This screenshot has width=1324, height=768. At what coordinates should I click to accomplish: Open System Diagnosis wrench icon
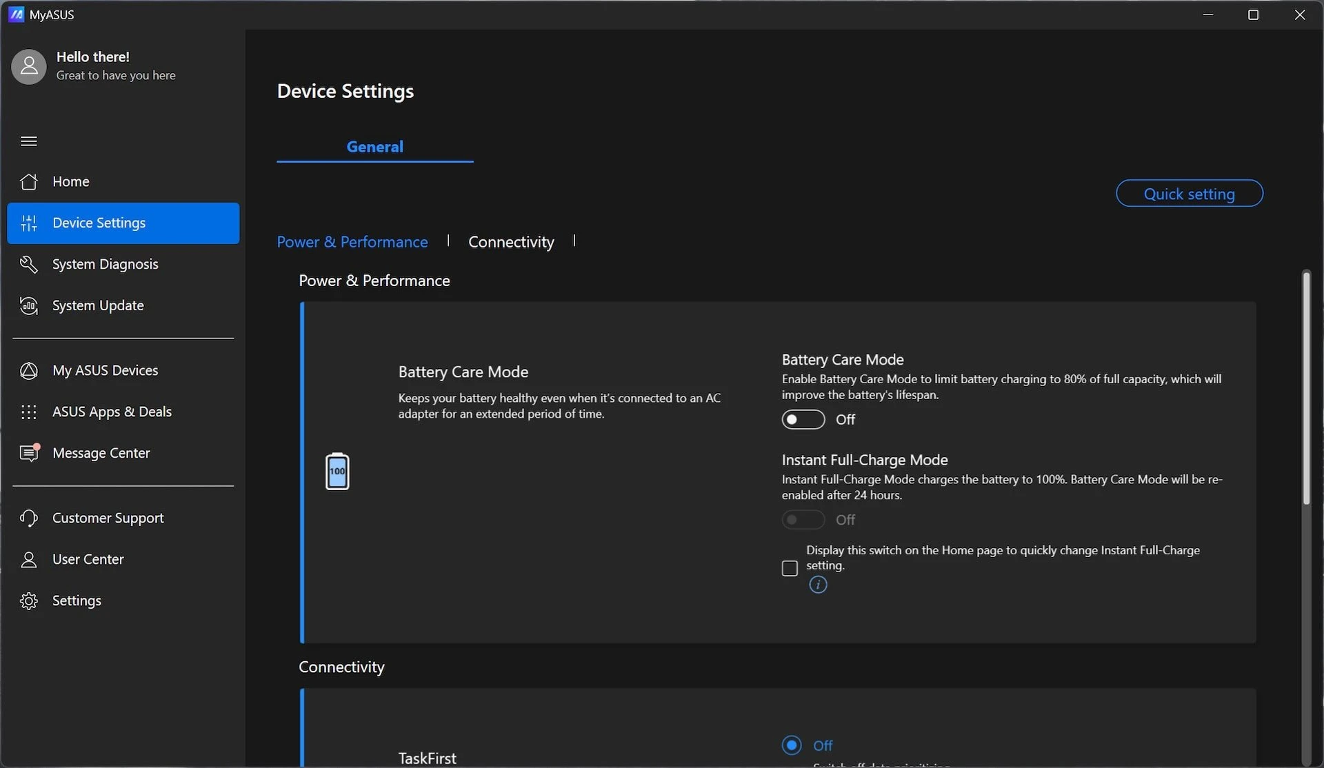[28, 264]
